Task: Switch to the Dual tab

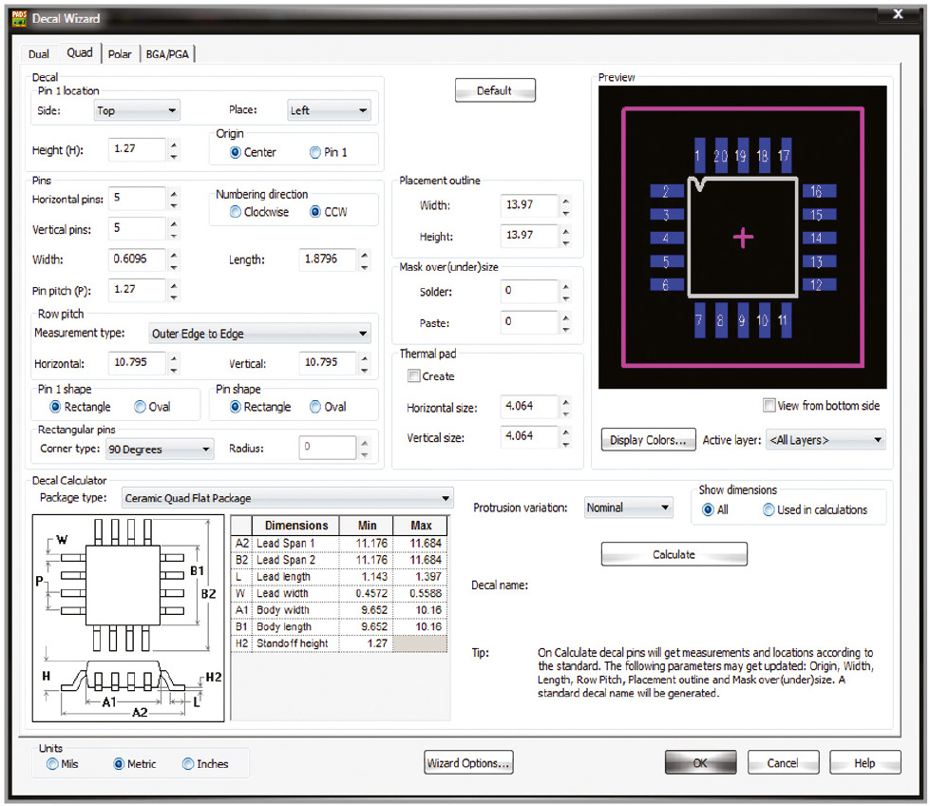Action: (x=39, y=54)
